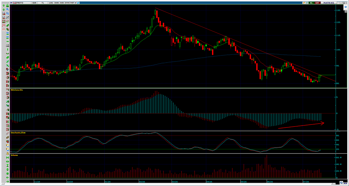Click the notepad with pencil icon

[x=8, y=17]
